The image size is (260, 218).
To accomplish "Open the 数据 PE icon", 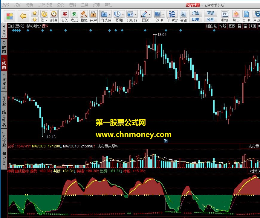I will (225, 14).
